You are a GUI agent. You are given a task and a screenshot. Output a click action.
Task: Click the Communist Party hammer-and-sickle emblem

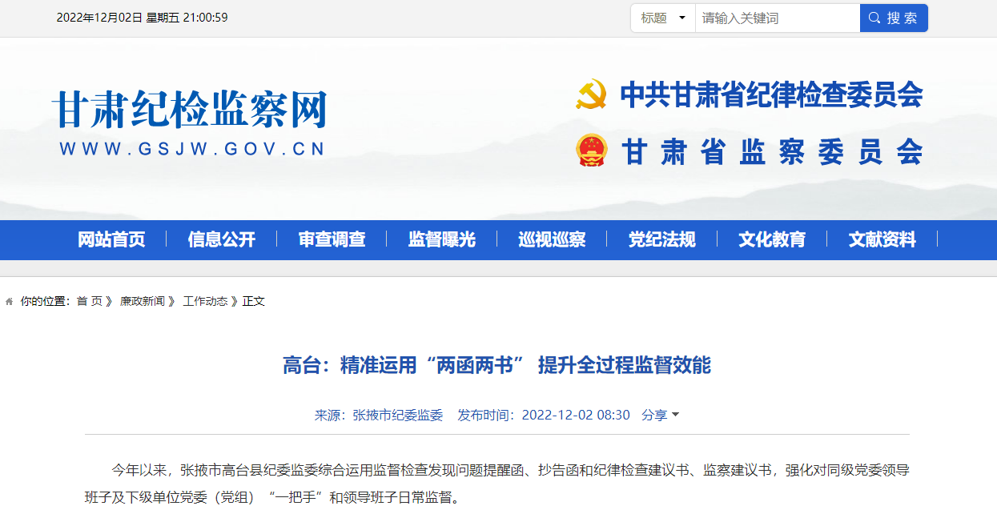tap(591, 94)
